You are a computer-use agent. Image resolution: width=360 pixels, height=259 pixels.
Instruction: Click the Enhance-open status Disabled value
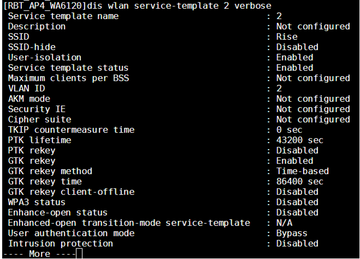point(297,213)
